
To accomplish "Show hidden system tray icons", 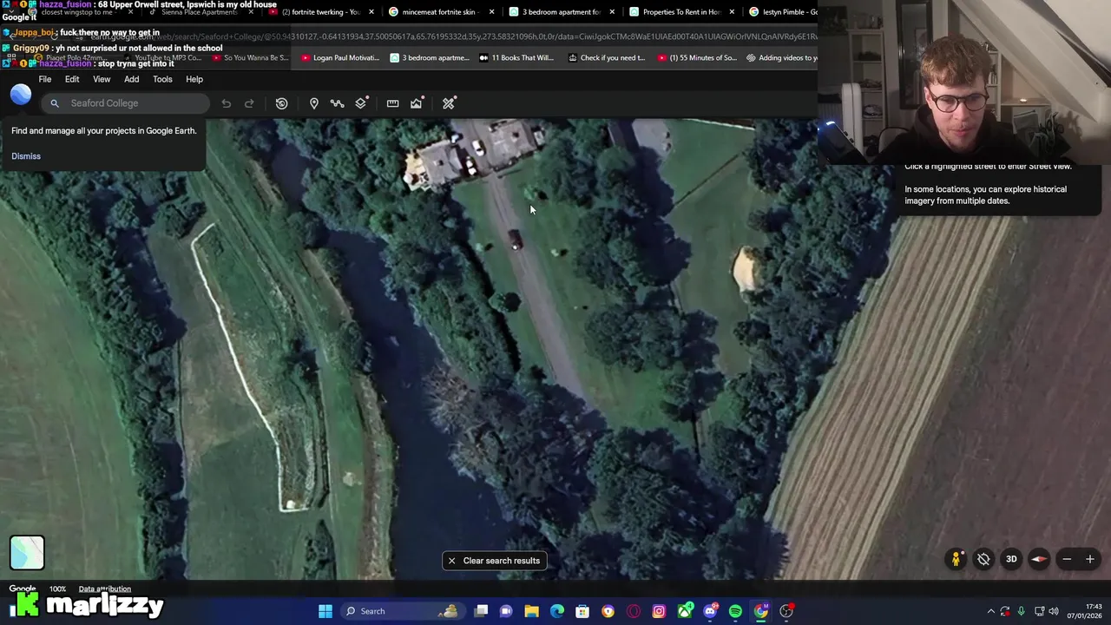I will coord(990,611).
